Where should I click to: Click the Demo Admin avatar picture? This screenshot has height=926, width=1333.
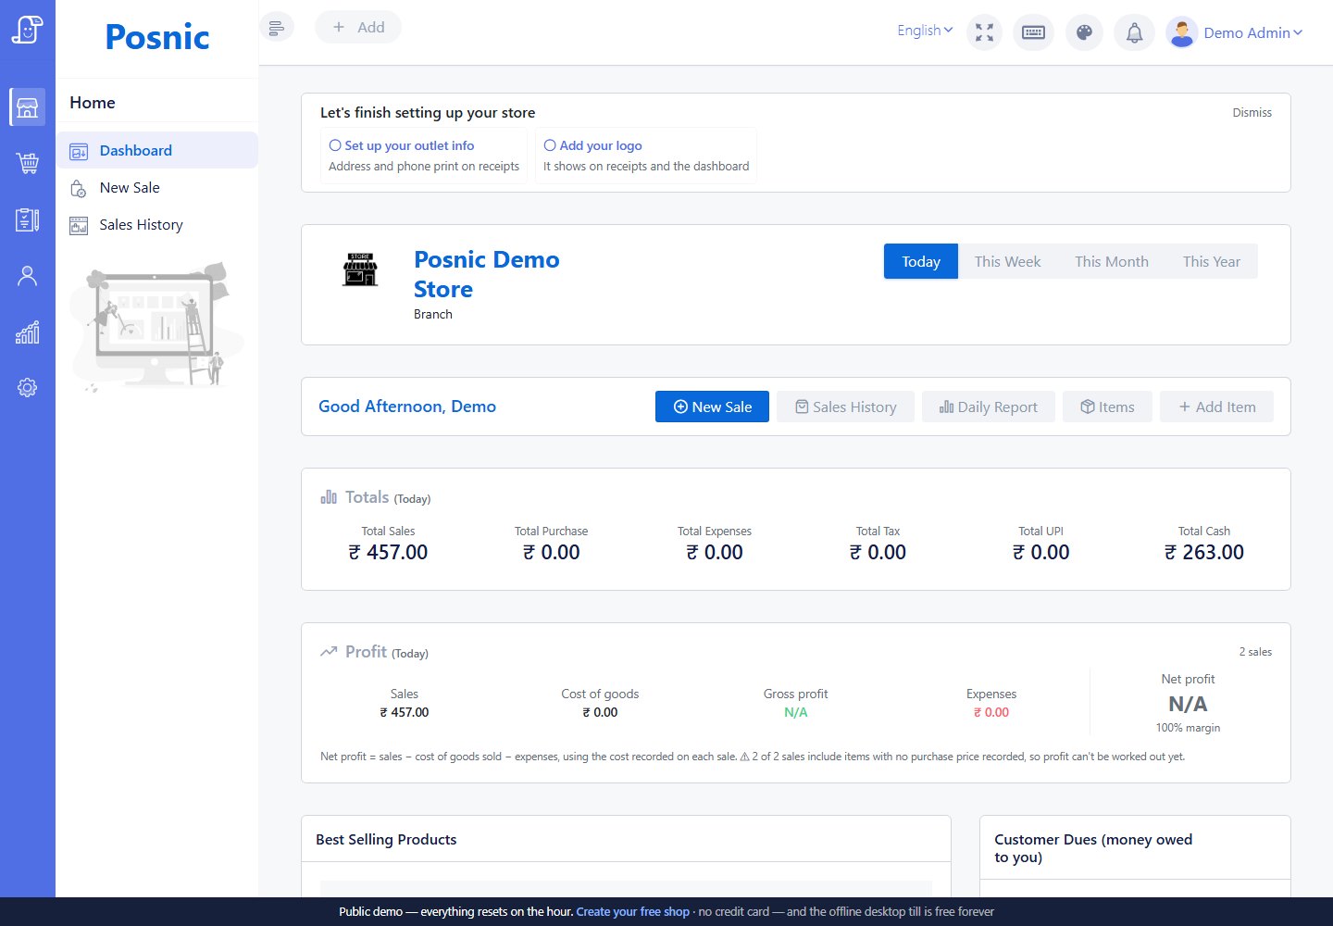(x=1181, y=32)
